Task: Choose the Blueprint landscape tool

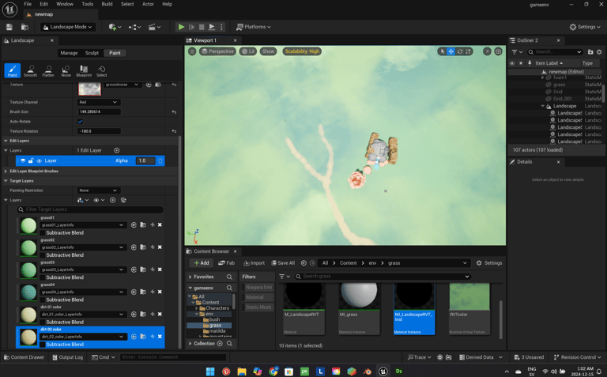Action: (x=84, y=70)
